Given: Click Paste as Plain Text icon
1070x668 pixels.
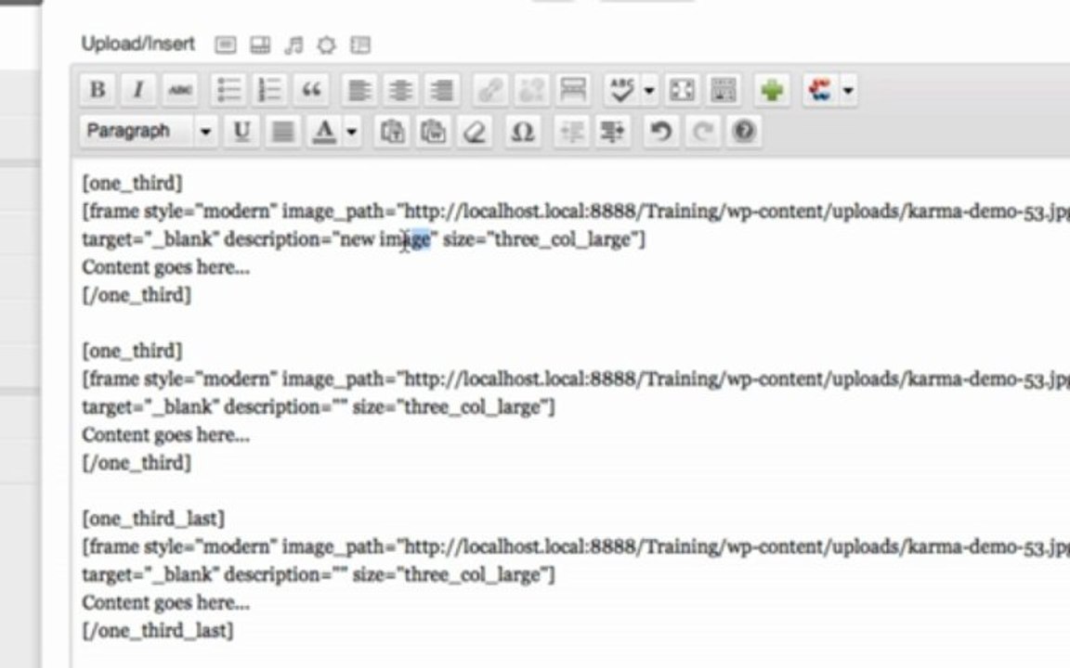Looking at the screenshot, I should pos(392,131).
